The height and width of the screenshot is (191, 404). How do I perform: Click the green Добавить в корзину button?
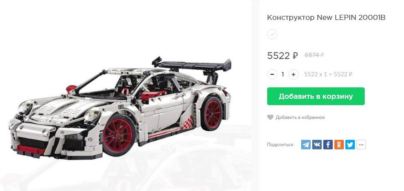pyautogui.click(x=316, y=96)
